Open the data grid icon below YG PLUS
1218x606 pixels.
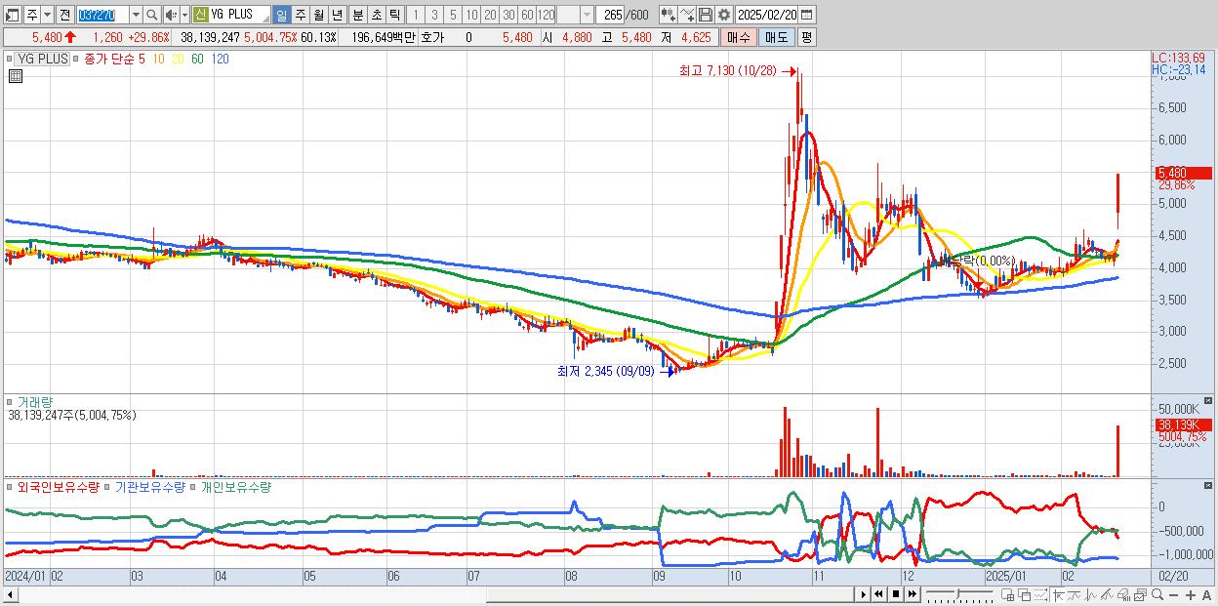(x=15, y=76)
